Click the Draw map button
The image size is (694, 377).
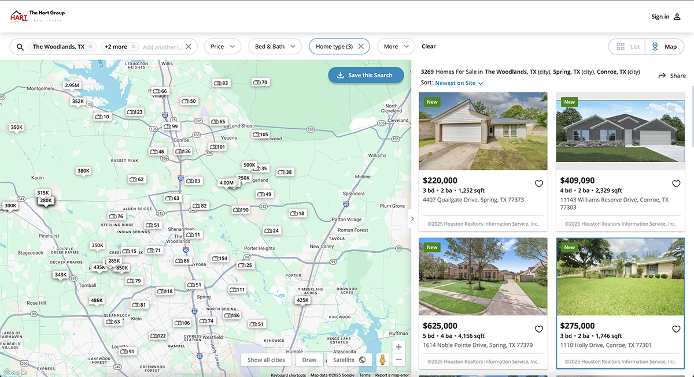tap(309, 360)
